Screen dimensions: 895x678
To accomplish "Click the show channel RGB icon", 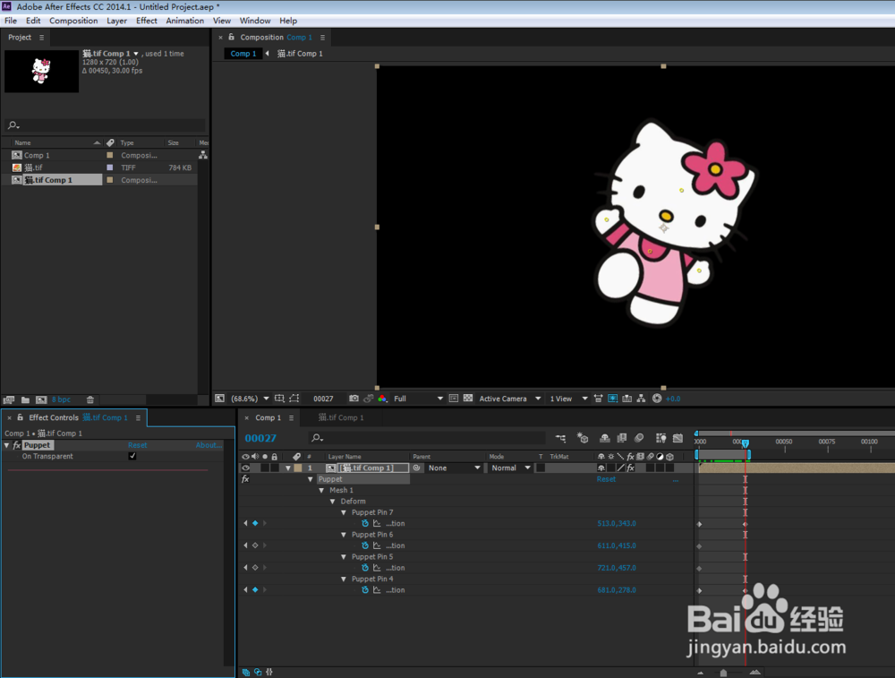I will 382,399.
